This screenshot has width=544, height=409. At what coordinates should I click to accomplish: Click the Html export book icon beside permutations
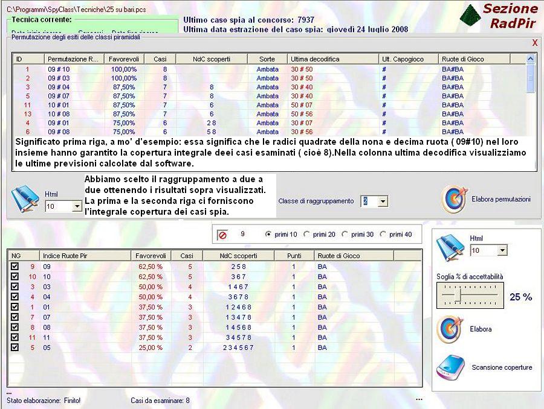25,199
